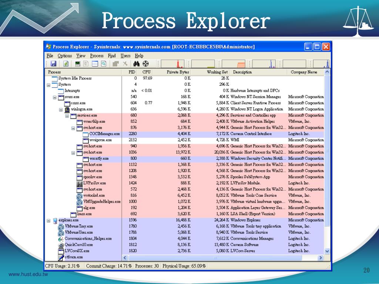Click the Properties toolbar icon
Viewport: 379px width, 284px height.
point(115,64)
